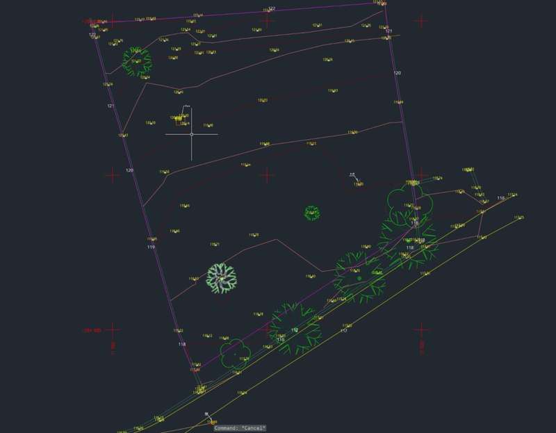Click the red coordinate text at bottom left
The image size is (556, 433).
[92, 329]
